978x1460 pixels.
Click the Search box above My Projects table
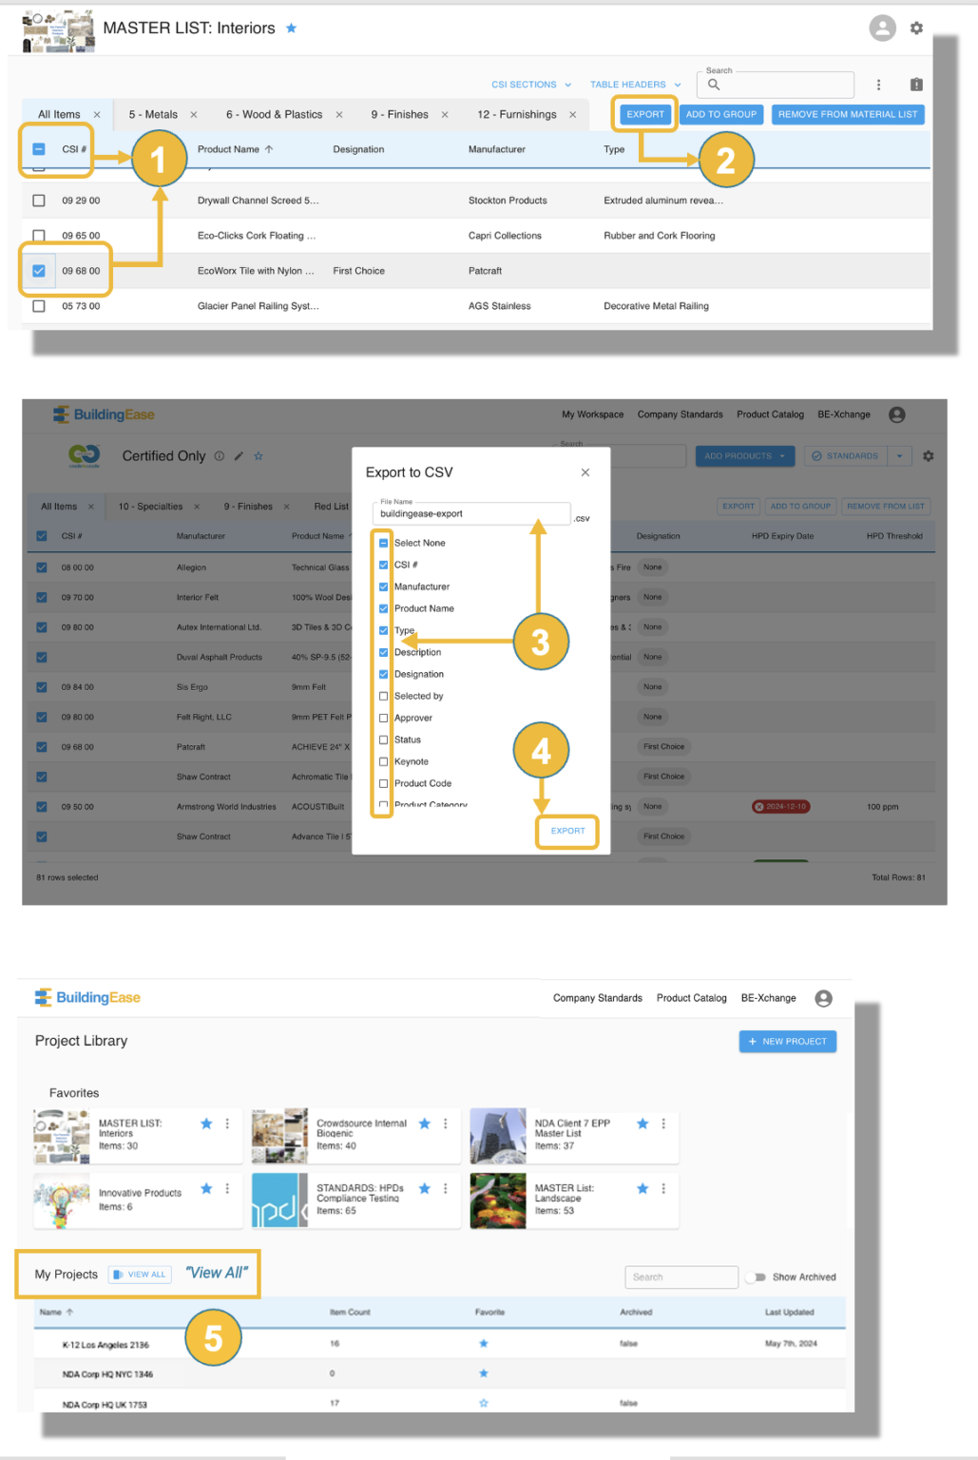[681, 1277]
